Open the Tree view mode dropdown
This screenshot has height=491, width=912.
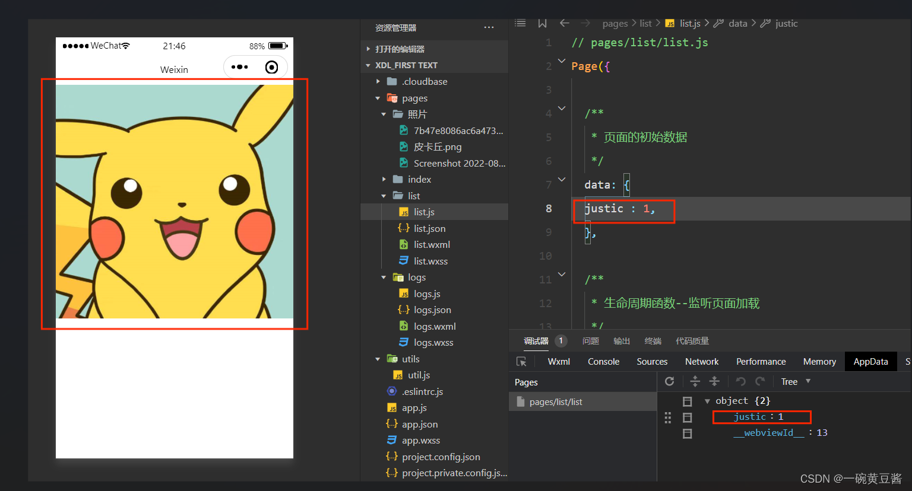coord(796,381)
